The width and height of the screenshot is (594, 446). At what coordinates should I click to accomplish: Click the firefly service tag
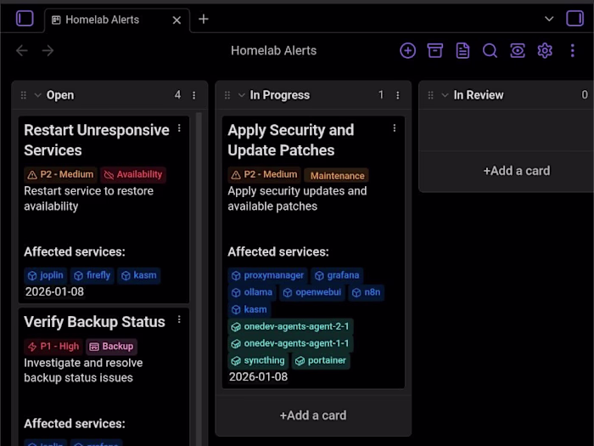tap(92, 275)
